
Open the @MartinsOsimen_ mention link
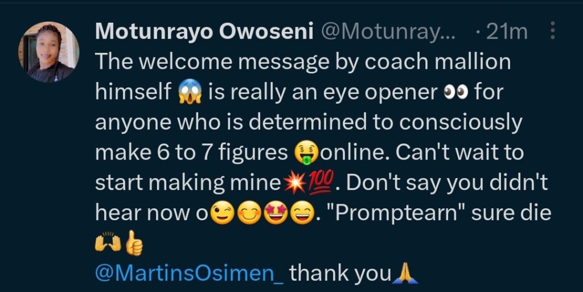190,273
